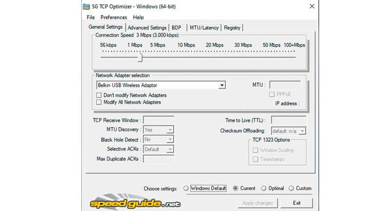Screen dimensions: 392x211
Task: Click the Exit button
Action: (297, 203)
